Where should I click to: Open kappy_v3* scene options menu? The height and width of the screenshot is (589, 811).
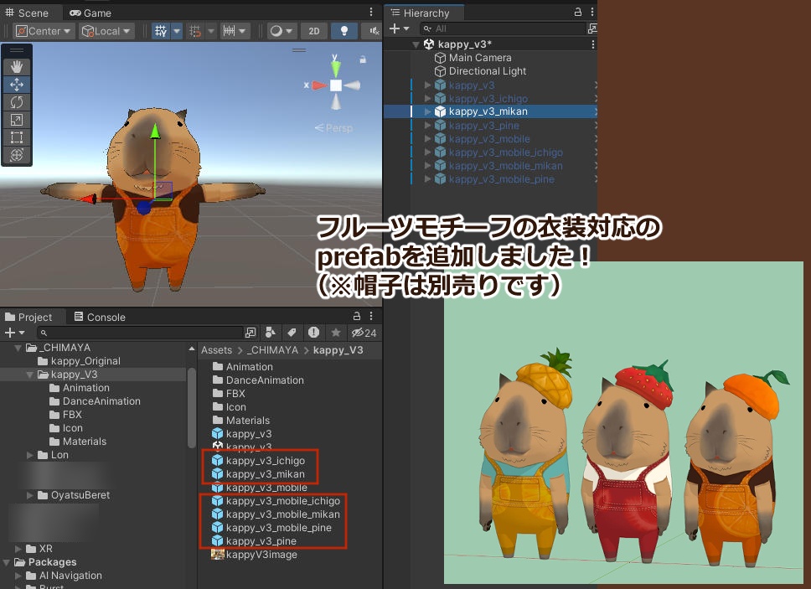tap(592, 44)
